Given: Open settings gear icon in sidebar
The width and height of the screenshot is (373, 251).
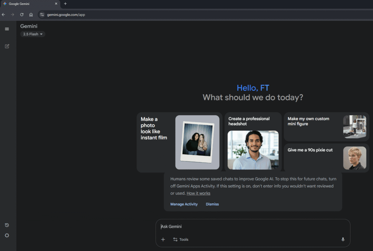Looking at the screenshot, I should tap(7, 235).
